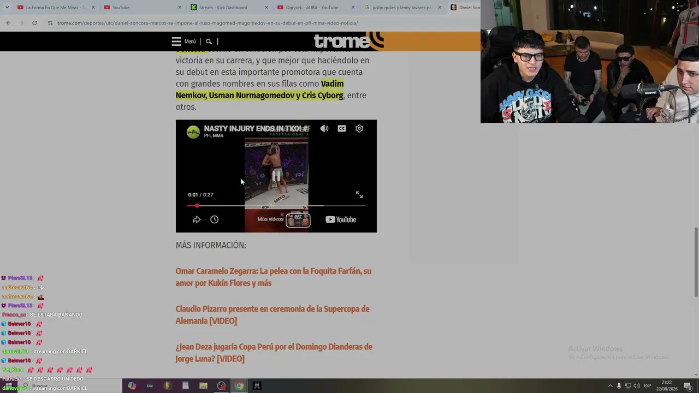Close the Ogryzek - AURA tab
The image size is (699, 393).
[353, 8]
